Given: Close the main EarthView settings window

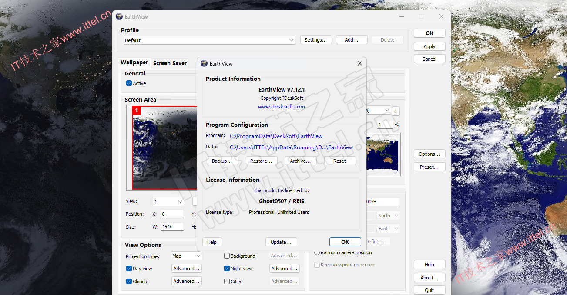Looking at the screenshot, I should point(441,16).
